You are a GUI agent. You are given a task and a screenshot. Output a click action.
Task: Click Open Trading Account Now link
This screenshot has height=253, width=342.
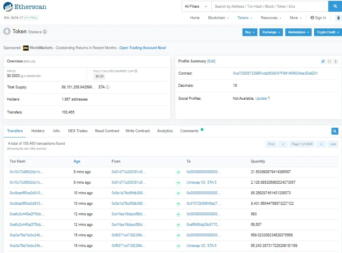(142, 48)
